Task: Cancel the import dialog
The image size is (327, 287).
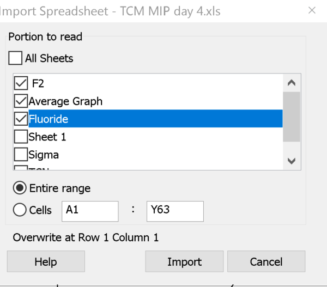Action: (266, 261)
